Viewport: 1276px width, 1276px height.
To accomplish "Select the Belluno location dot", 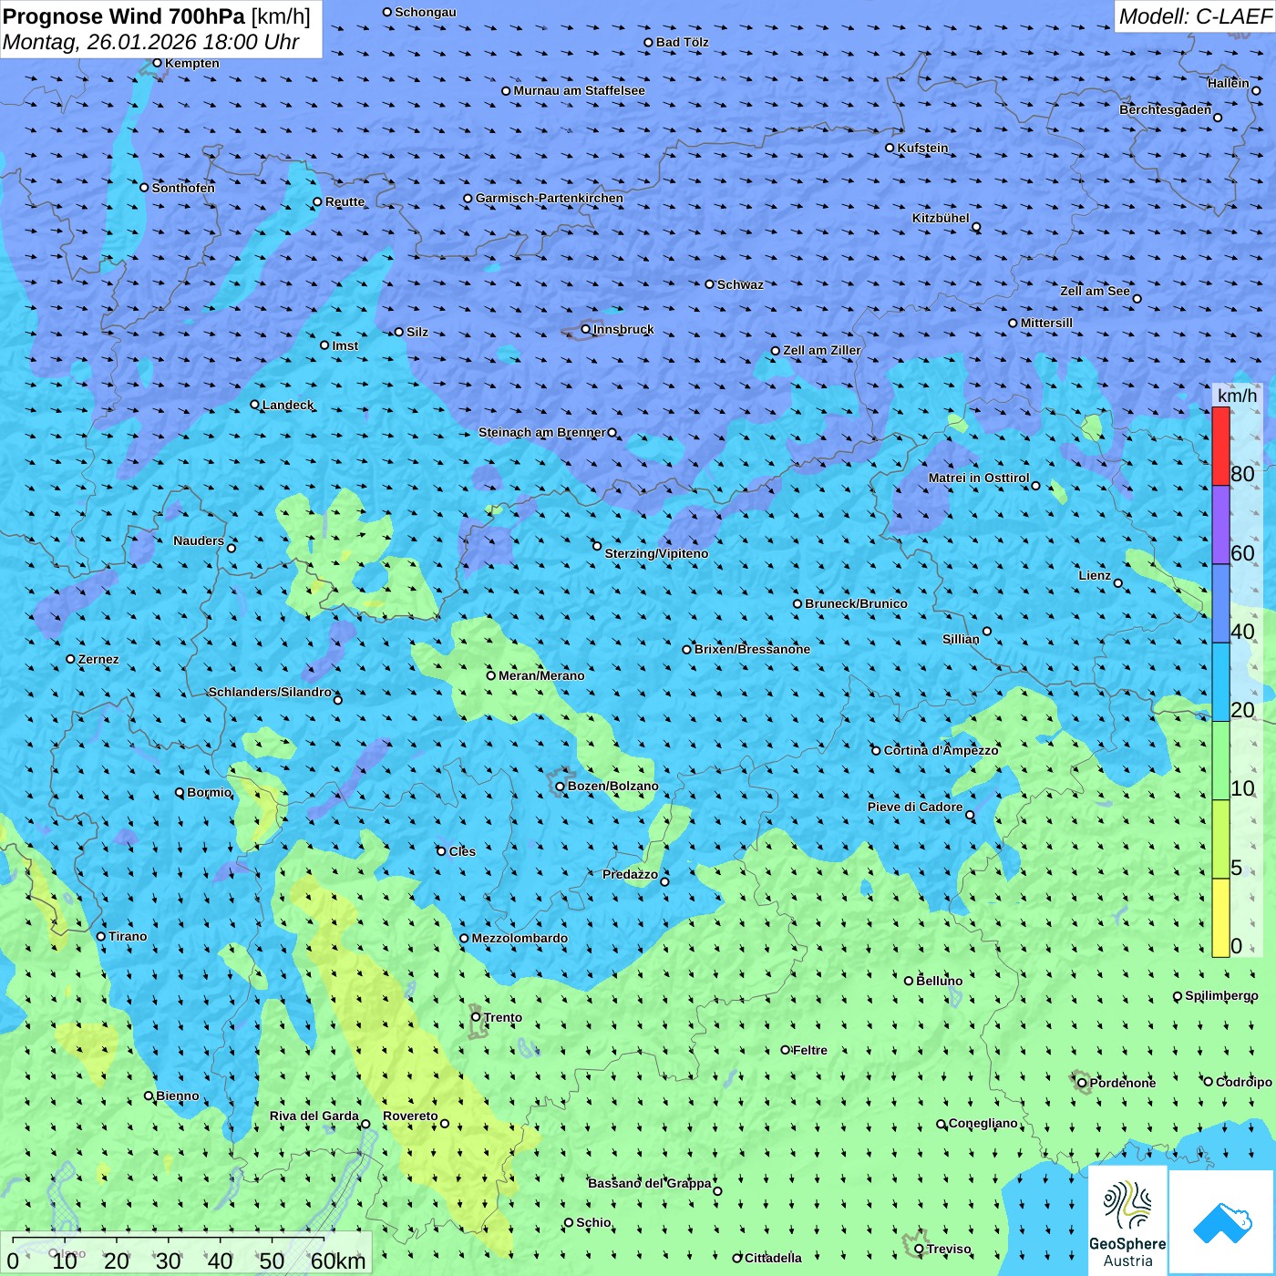I will pos(908,981).
